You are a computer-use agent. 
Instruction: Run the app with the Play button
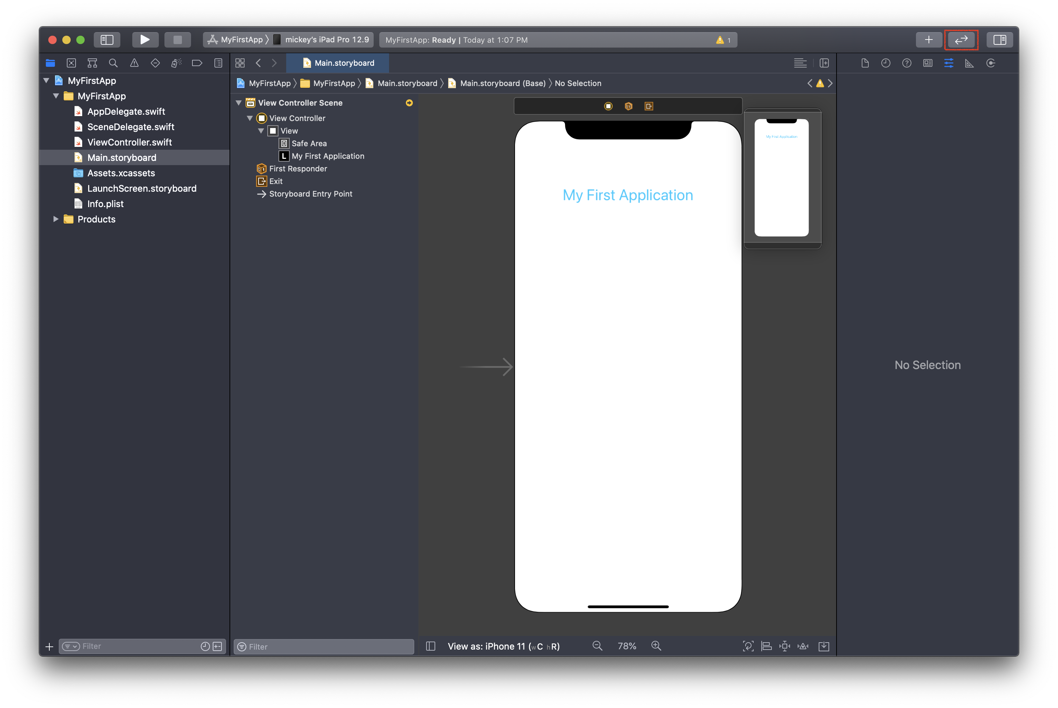click(145, 40)
